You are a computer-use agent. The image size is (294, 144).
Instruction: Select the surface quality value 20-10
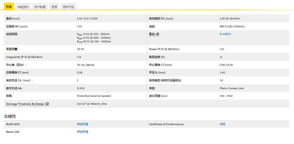80,49
